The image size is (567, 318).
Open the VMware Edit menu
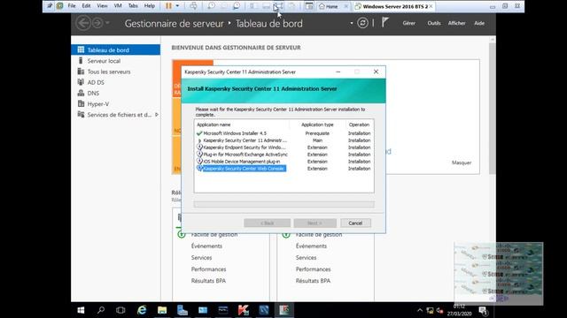[86, 6]
